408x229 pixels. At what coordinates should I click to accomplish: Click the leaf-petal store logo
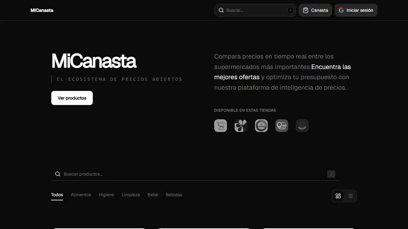click(x=241, y=126)
